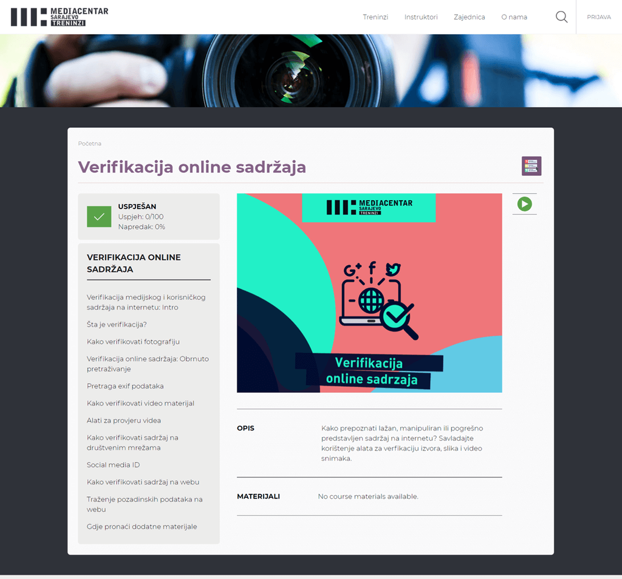Go to the Zajednica page
The width and height of the screenshot is (622, 579).
tap(469, 17)
